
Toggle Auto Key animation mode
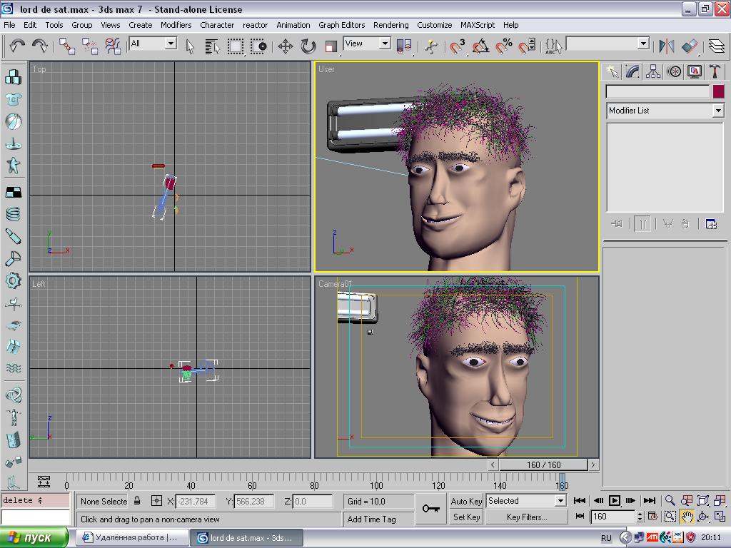pos(467,501)
